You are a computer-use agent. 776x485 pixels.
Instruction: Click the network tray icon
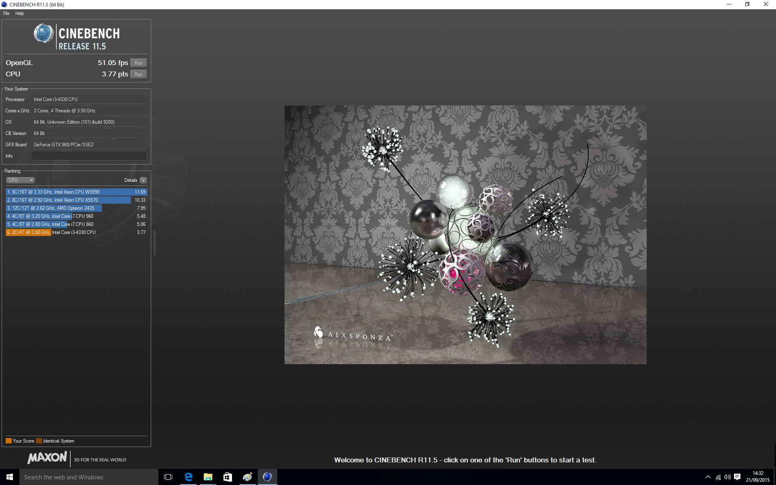click(x=718, y=477)
